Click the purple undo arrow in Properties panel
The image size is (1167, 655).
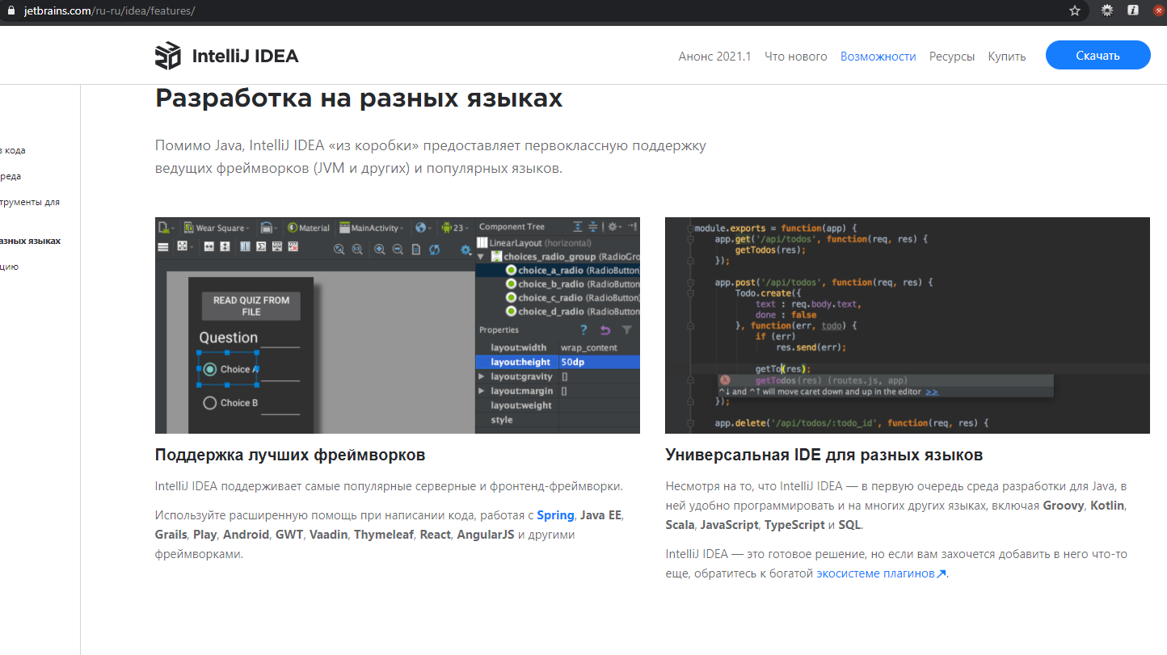pyautogui.click(x=605, y=330)
